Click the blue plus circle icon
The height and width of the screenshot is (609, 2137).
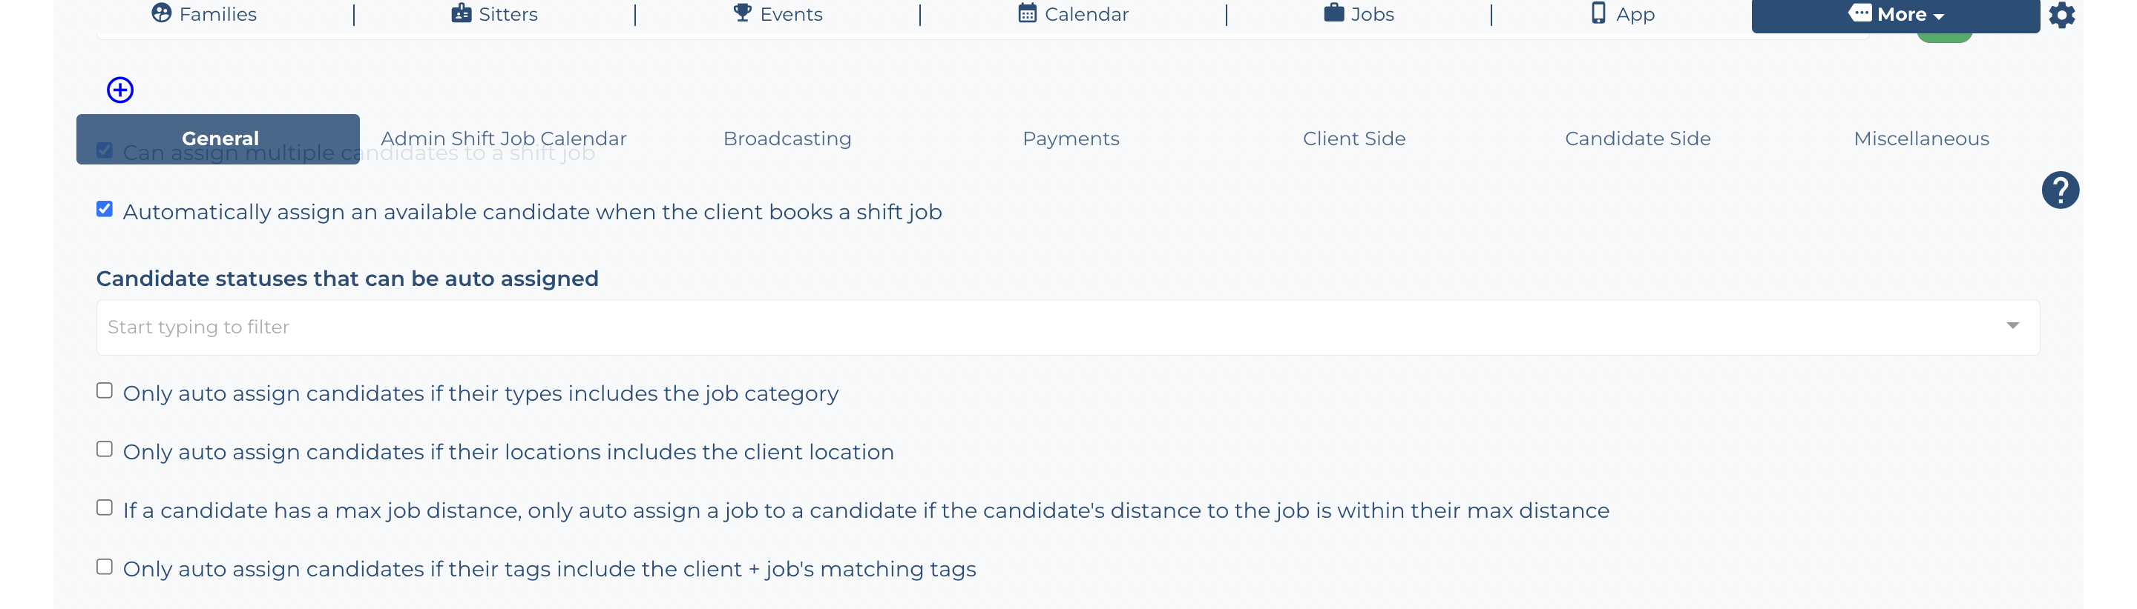120,90
